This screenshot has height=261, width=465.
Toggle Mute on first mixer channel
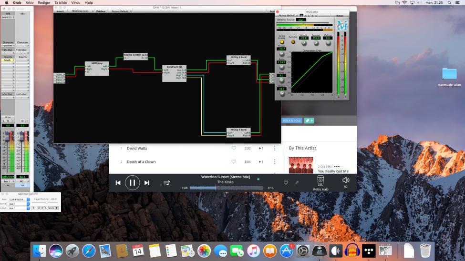(x=8, y=121)
